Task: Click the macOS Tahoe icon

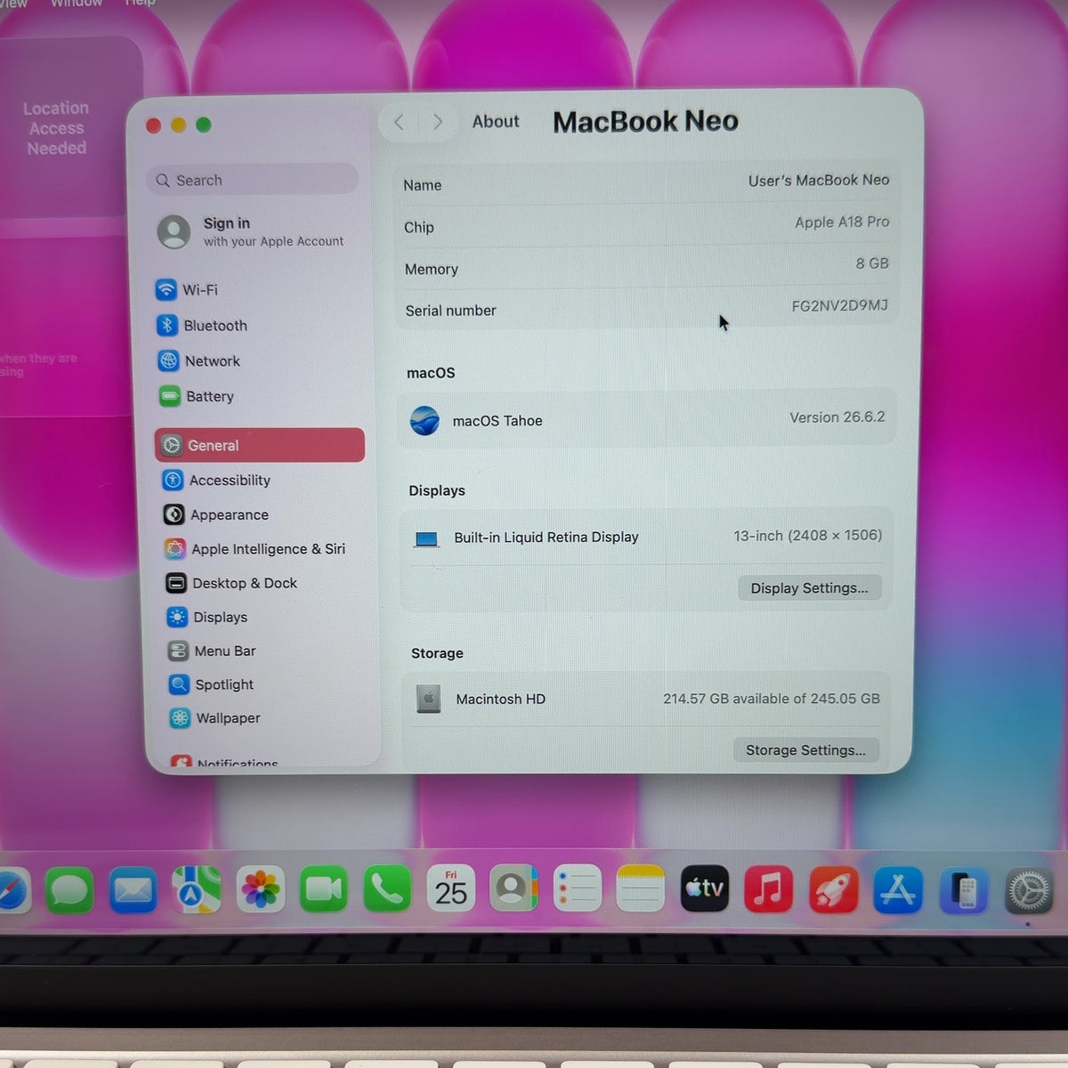Action: (425, 420)
